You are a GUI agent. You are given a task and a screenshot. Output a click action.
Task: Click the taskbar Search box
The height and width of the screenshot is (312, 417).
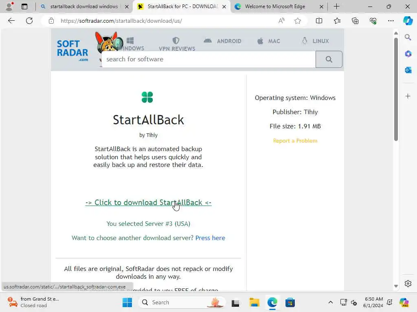point(182,302)
